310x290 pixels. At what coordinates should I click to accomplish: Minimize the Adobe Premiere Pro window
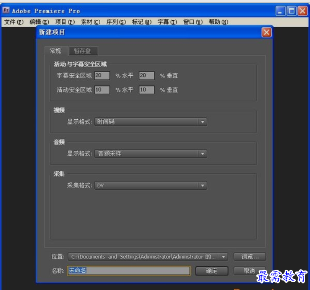click(x=280, y=11)
